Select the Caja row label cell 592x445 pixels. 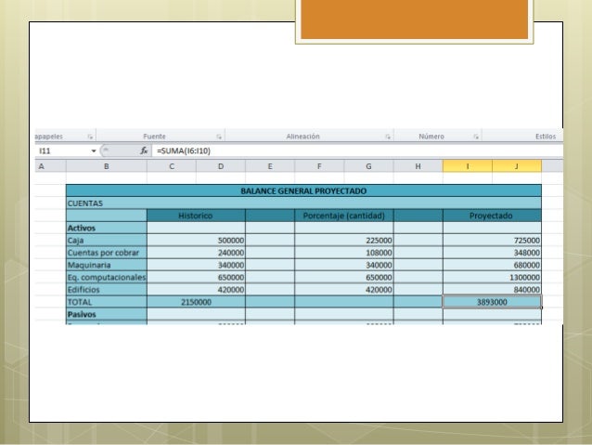[107, 241]
